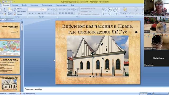Click the Русский (Россия) language status entry
Screen dimensions: 169x95
[29, 94]
